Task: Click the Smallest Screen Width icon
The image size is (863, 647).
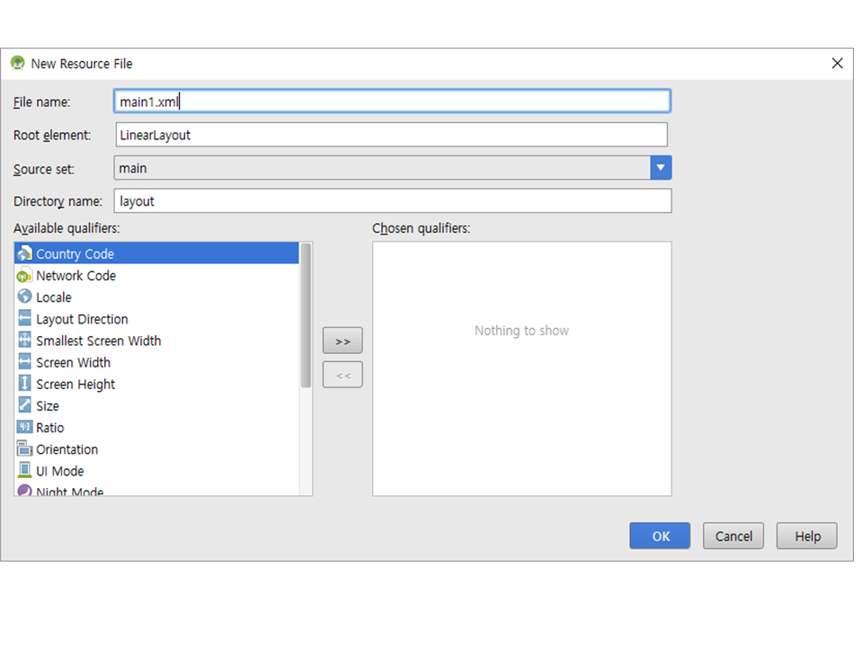Action: coord(24,341)
